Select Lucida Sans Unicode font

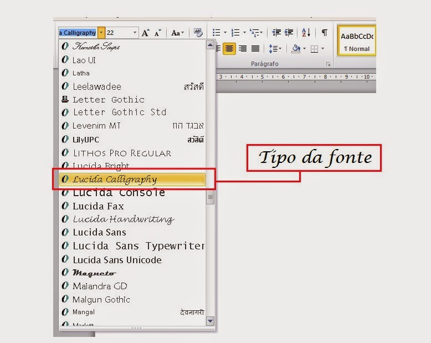pyautogui.click(x=132, y=260)
